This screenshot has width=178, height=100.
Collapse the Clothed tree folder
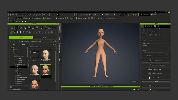click(14, 71)
